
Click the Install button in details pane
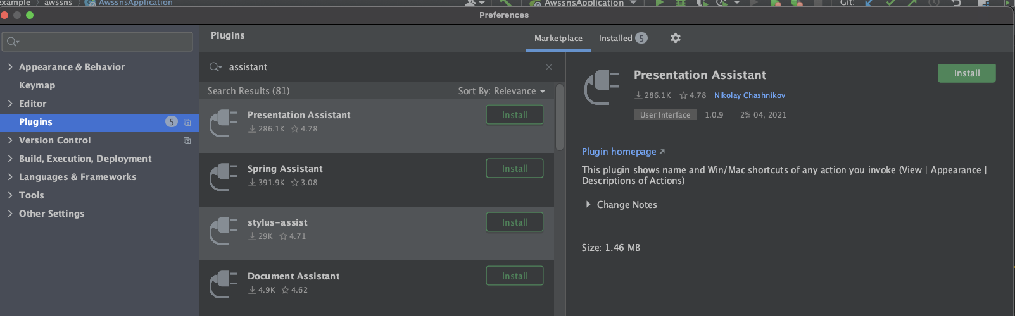coord(966,73)
